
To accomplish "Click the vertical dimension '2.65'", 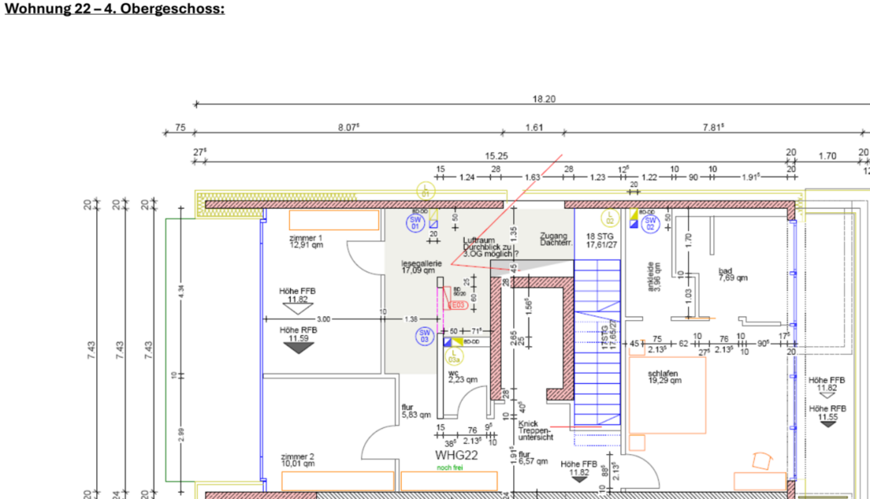I will coord(513,339).
